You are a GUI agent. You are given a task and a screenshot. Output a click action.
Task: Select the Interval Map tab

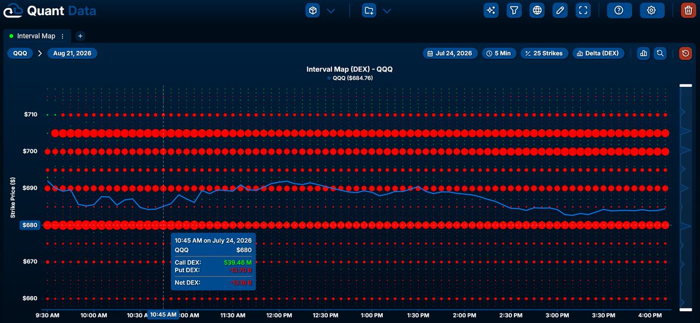(37, 36)
